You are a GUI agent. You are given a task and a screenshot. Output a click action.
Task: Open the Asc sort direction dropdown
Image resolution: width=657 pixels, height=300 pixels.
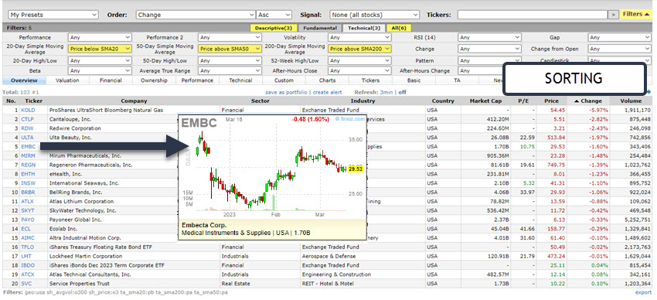click(275, 15)
